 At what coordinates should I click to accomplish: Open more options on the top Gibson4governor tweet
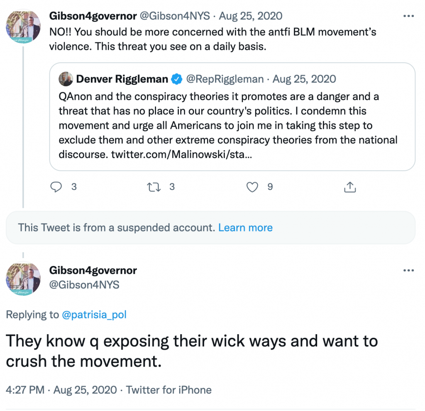tap(409, 15)
